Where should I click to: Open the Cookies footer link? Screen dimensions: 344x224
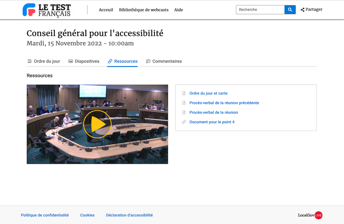coord(87,215)
